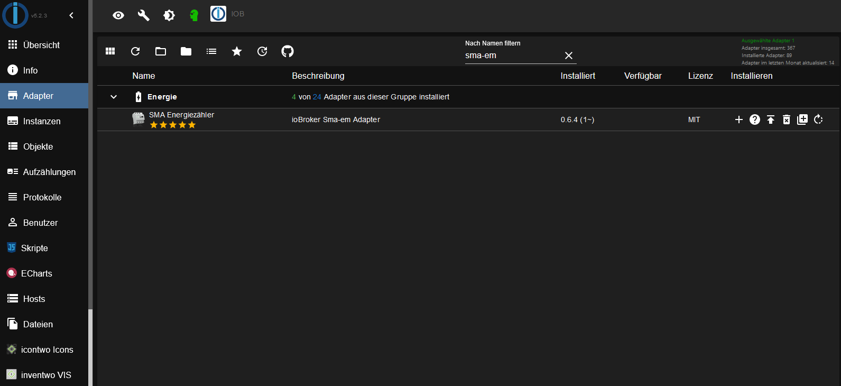Click version label v5.2.3
Image resolution: width=841 pixels, height=386 pixels.
(39, 16)
